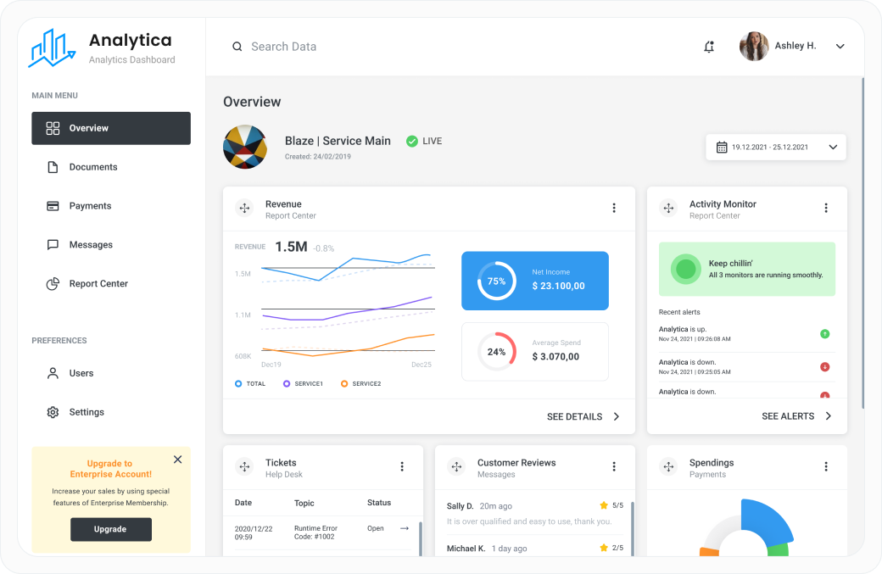Open Customer Reviews three-dot menu
This screenshot has height=574, width=882.
pos(614,466)
